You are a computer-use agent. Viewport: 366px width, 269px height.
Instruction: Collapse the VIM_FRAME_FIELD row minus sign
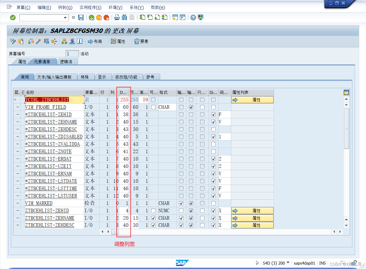tap(18, 107)
